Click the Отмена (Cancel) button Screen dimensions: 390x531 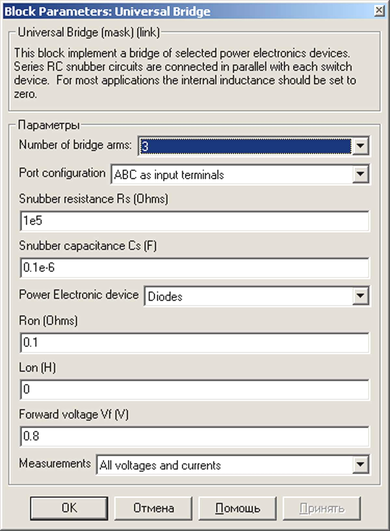point(153,508)
